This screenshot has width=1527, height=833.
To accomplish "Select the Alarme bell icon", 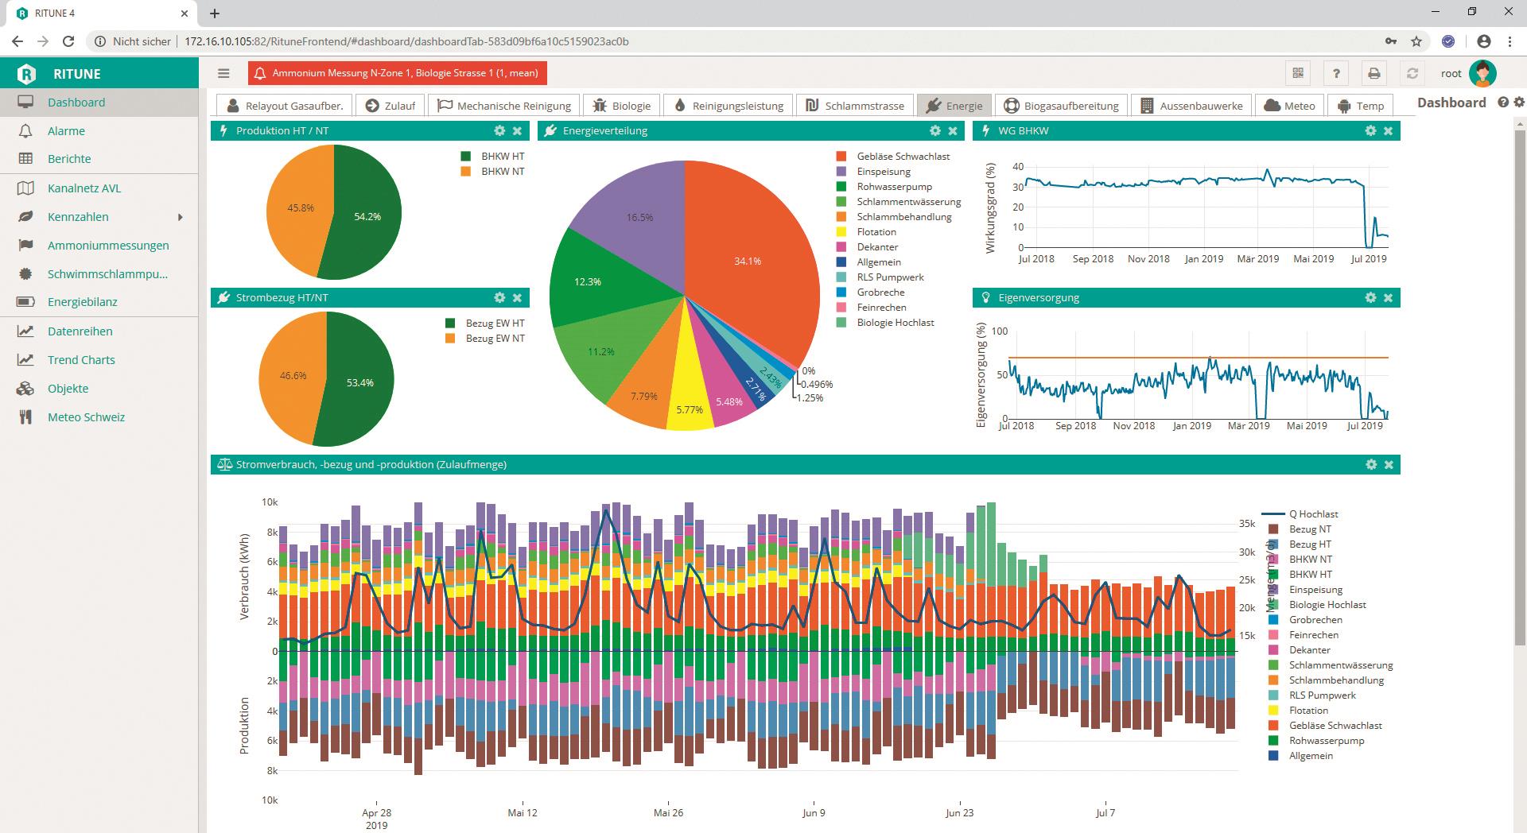I will 25,130.
